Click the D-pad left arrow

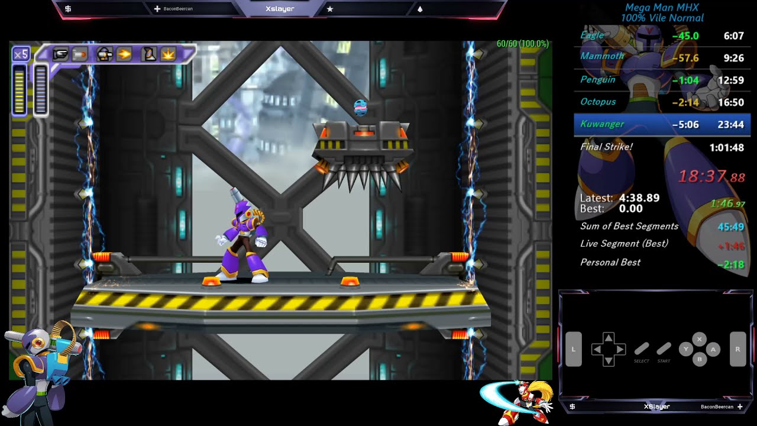click(597, 350)
